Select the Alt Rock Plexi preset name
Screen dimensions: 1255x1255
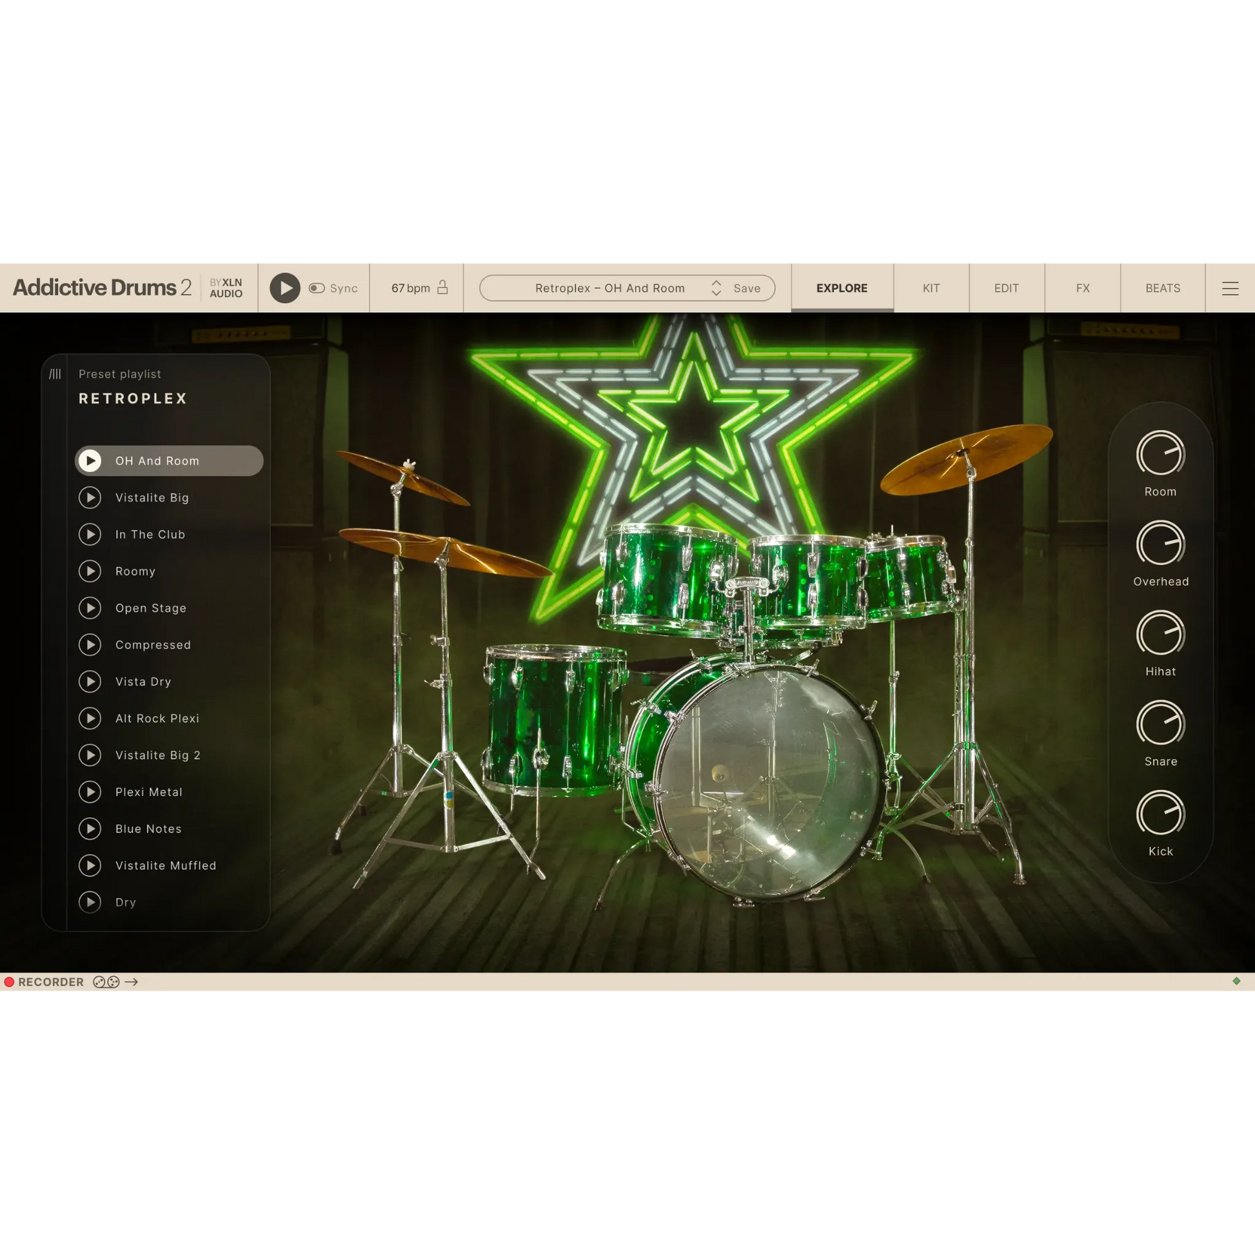(x=157, y=718)
